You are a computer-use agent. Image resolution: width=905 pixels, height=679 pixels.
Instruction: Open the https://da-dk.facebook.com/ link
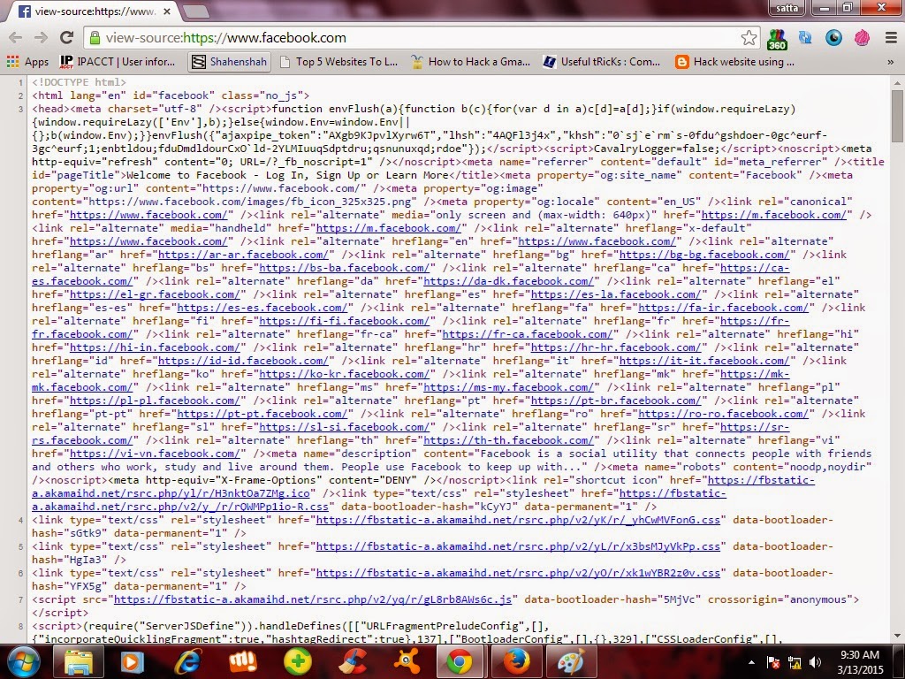coord(508,281)
